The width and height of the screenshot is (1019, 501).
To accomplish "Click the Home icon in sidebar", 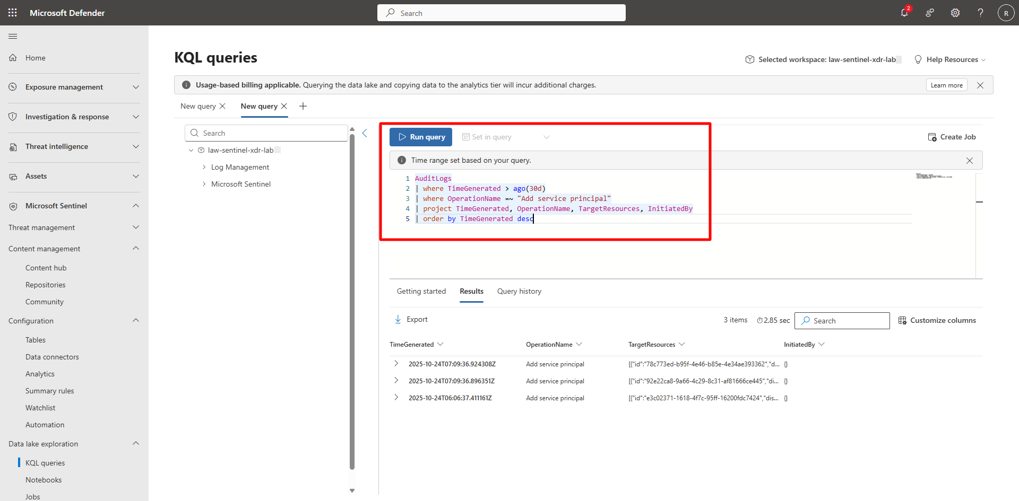I will [x=13, y=58].
